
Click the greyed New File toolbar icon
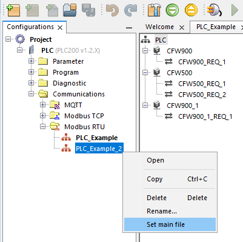(52, 10)
